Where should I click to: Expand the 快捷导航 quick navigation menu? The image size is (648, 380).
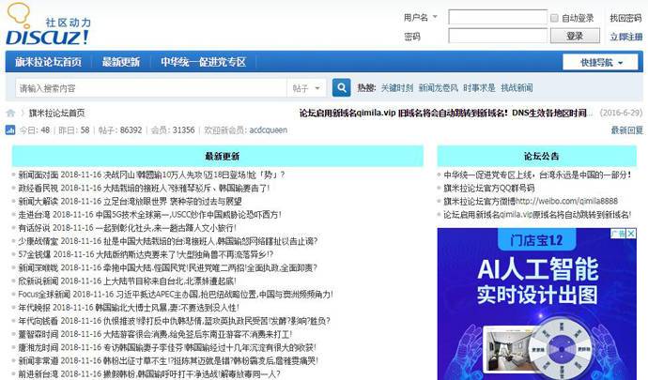coord(600,63)
